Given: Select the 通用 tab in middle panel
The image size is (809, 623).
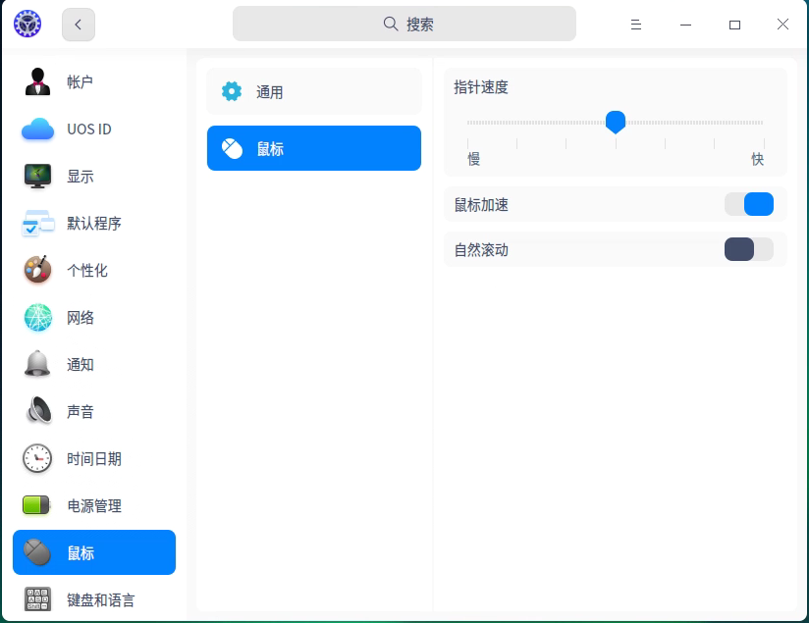Looking at the screenshot, I should click(x=314, y=91).
